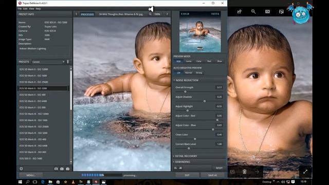The width and height of the screenshot is (329, 185).
Task: Go to next view with right chevron
Action: coord(167,14)
